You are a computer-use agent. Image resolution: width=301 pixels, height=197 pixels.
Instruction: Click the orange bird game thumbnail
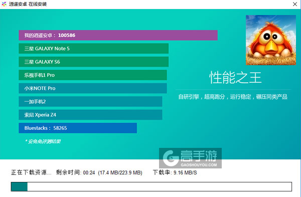pos(271,40)
